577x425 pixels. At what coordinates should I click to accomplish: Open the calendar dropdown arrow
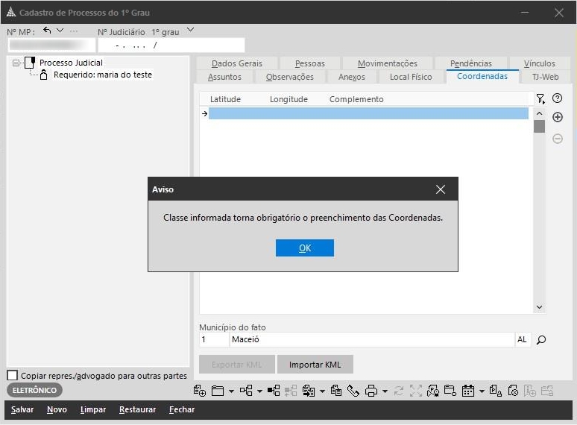pyautogui.click(x=482, y=391)
